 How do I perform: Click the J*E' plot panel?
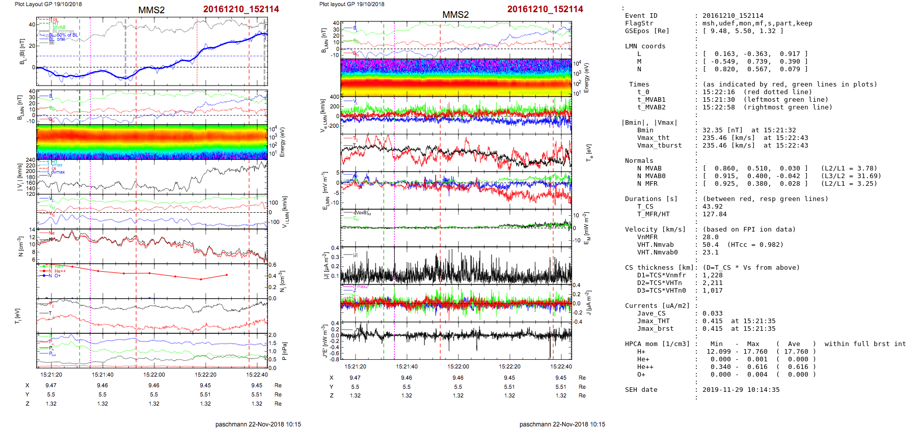pos(456,340)
